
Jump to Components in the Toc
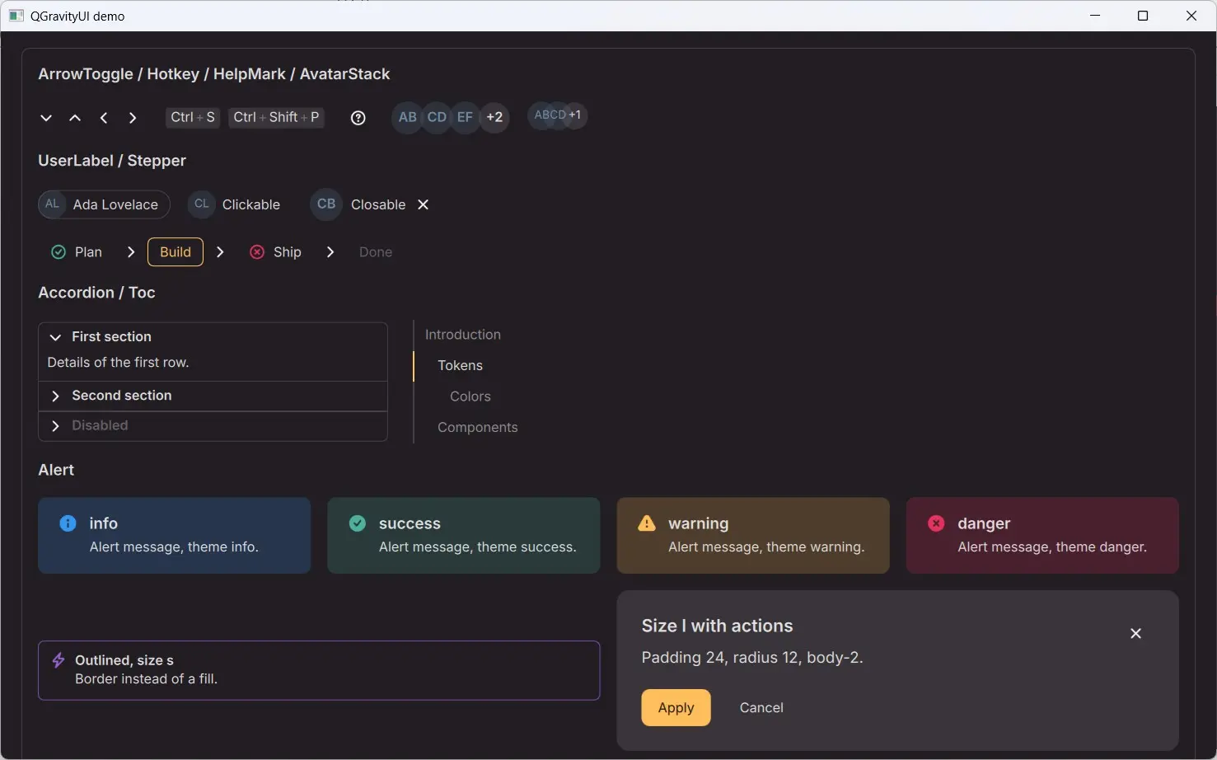click(478, 427)
